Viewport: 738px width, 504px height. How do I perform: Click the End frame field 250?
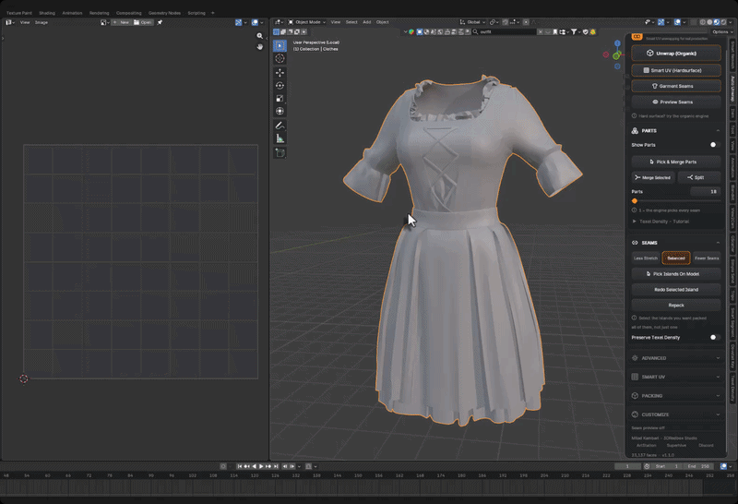[699, 466]
